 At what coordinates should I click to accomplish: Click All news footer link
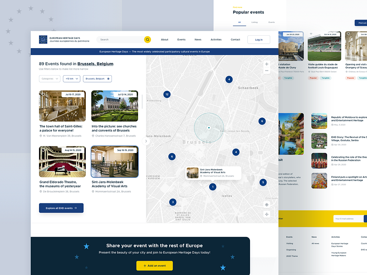[x=315, y=243]
